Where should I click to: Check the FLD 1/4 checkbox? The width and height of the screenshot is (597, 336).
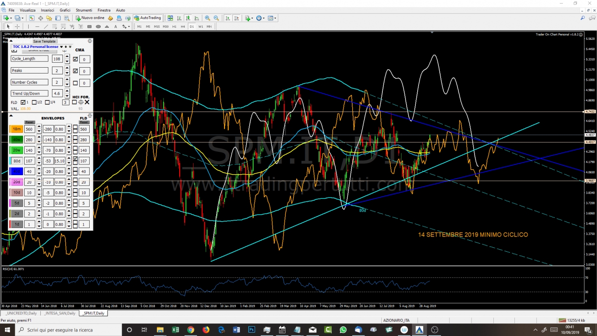coord(47,103)
